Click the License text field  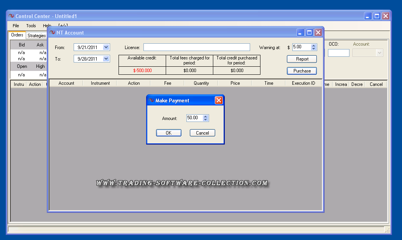point(196,47)
